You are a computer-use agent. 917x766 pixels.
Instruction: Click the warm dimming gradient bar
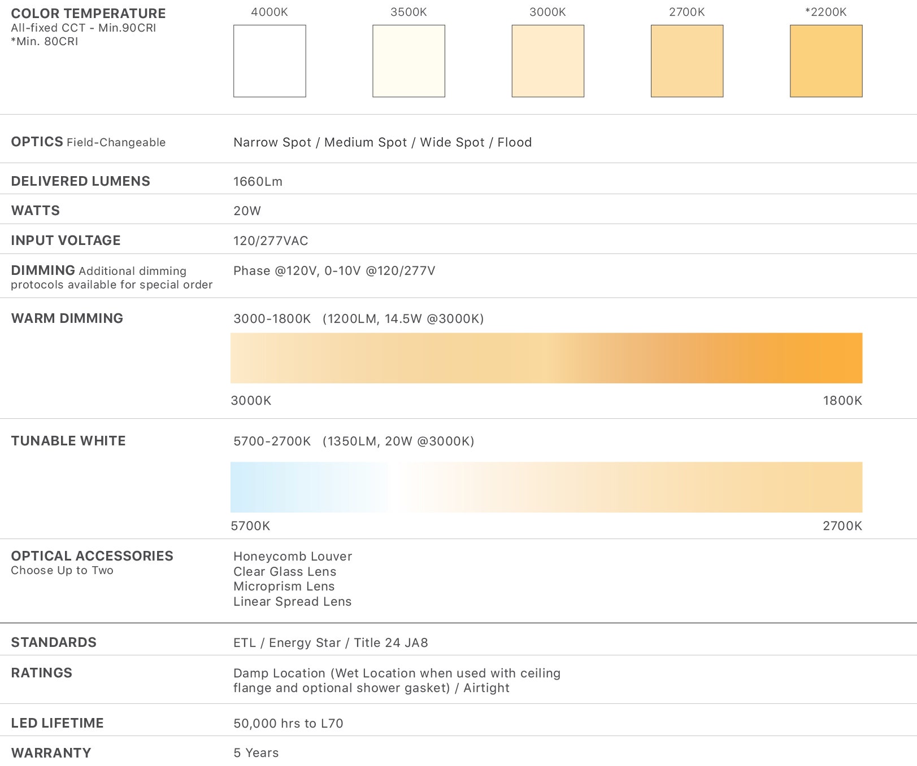546,358
